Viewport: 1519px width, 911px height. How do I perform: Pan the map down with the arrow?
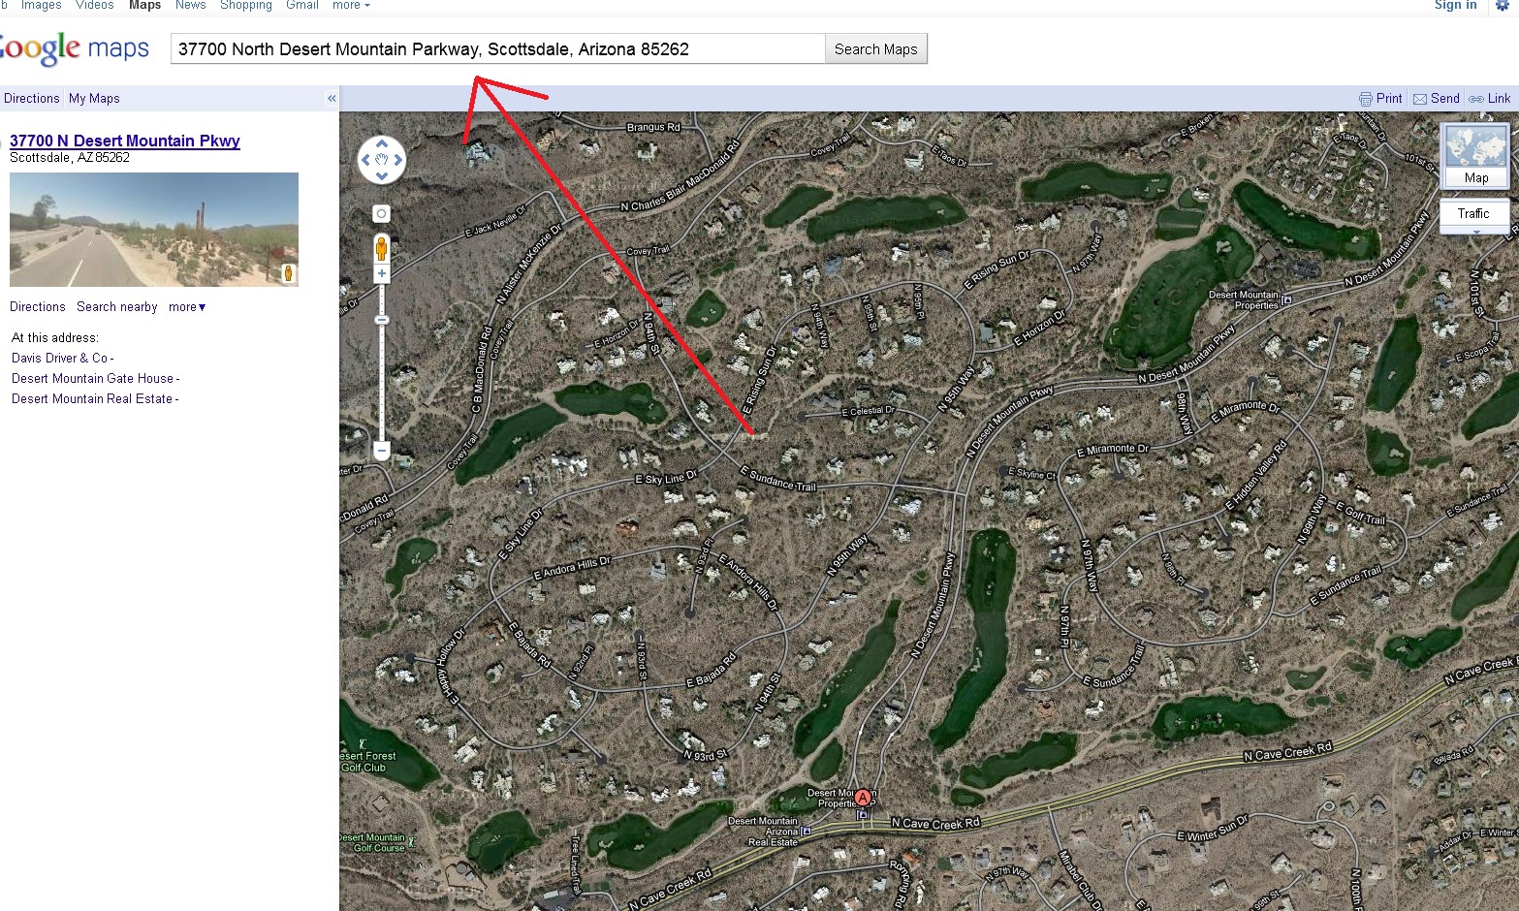pyautogui.click(x=382, y=176)
